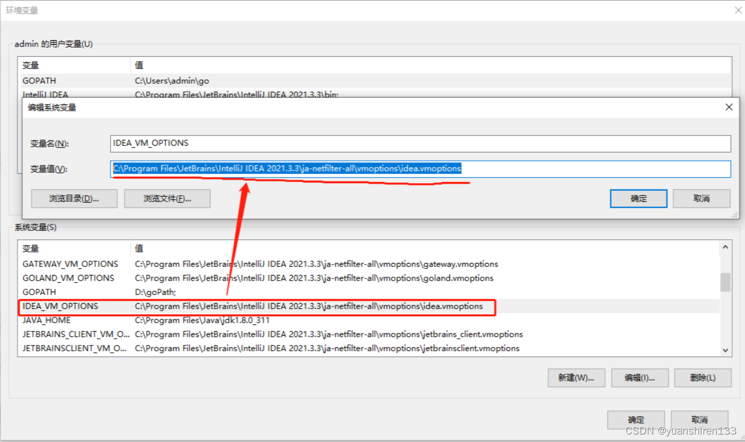The image size is (745, 442).
Task: Confirm edit dialog with 确定 button
Action: [639, 199]
